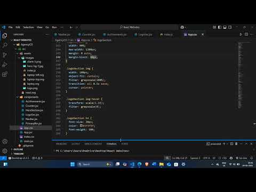Open the new terminal launch profile dropdown
Viewport: 256px width, 192px height.
227,143
